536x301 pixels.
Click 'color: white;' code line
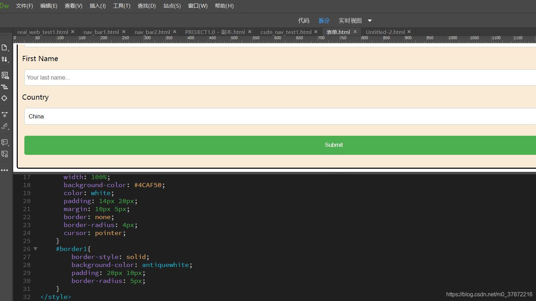(x=89, y=193)
